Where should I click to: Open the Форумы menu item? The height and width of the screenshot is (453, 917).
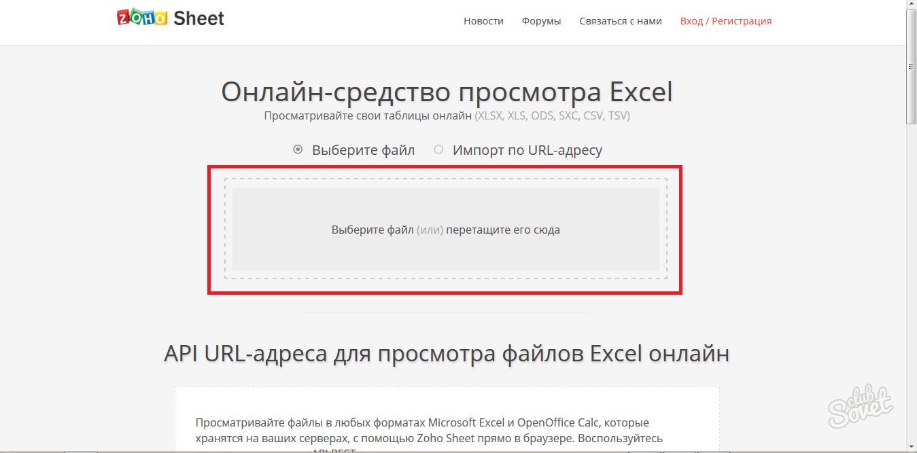pyautogui.click(x=541, y=21)
